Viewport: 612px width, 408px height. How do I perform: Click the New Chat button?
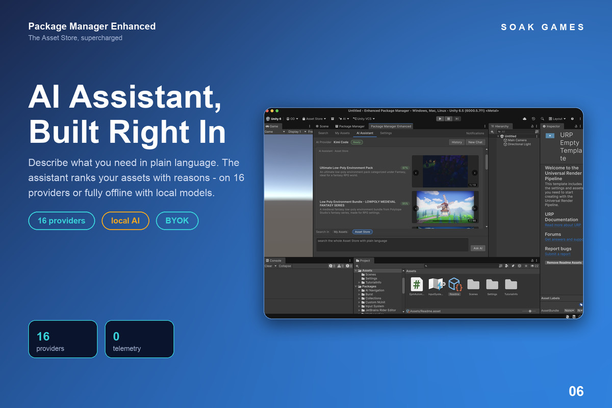coord(475,142)
